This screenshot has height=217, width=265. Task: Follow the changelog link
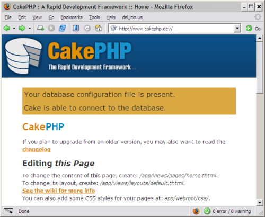click(x=37, y=149)
